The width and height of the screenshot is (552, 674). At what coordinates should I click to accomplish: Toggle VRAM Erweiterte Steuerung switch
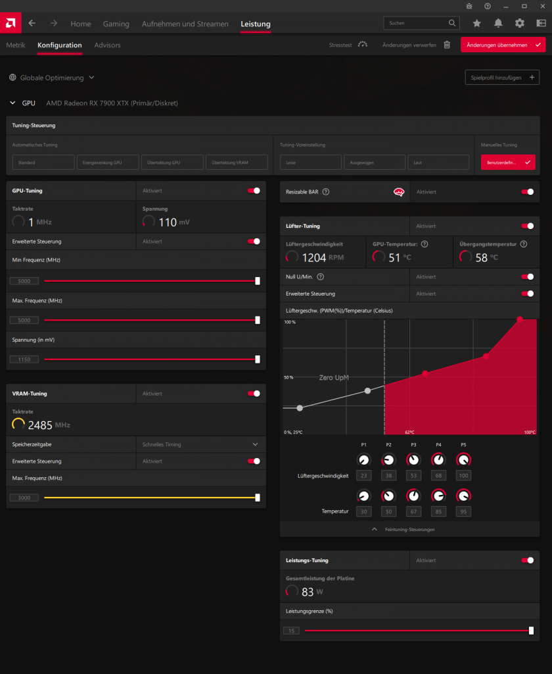(x=254, y=461)
